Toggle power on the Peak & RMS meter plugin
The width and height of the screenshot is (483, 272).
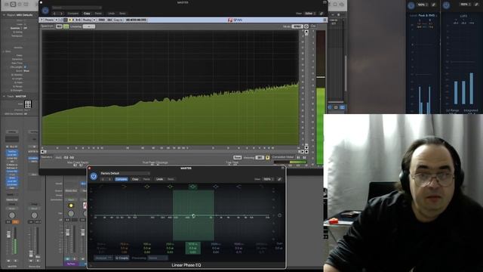(411, 5)
